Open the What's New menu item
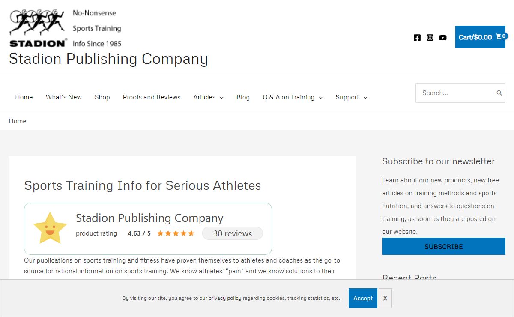 (64, 97)
